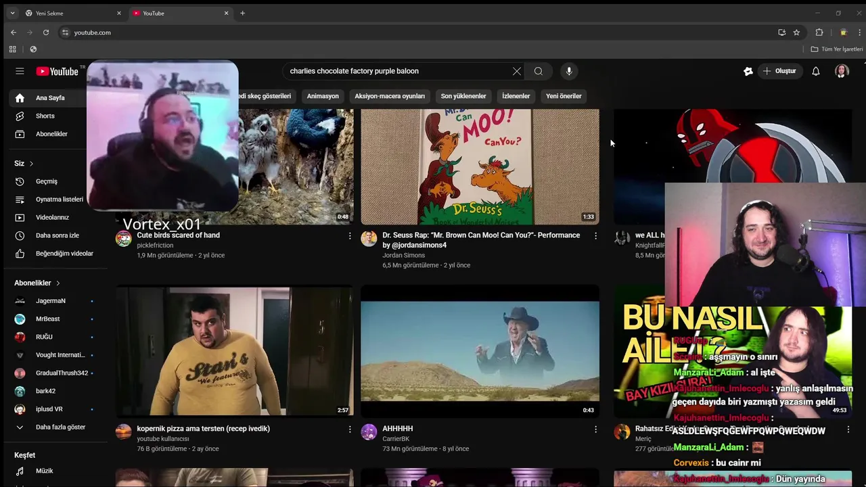Open more options for Dr. Seuss video

[595, 235]
